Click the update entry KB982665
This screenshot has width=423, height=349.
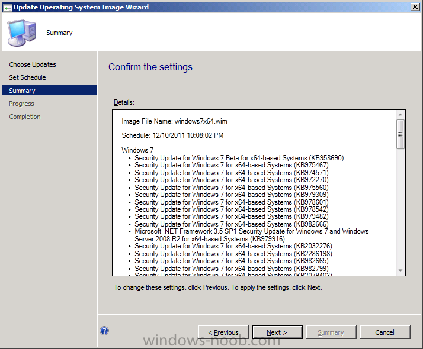click(232, 261)
